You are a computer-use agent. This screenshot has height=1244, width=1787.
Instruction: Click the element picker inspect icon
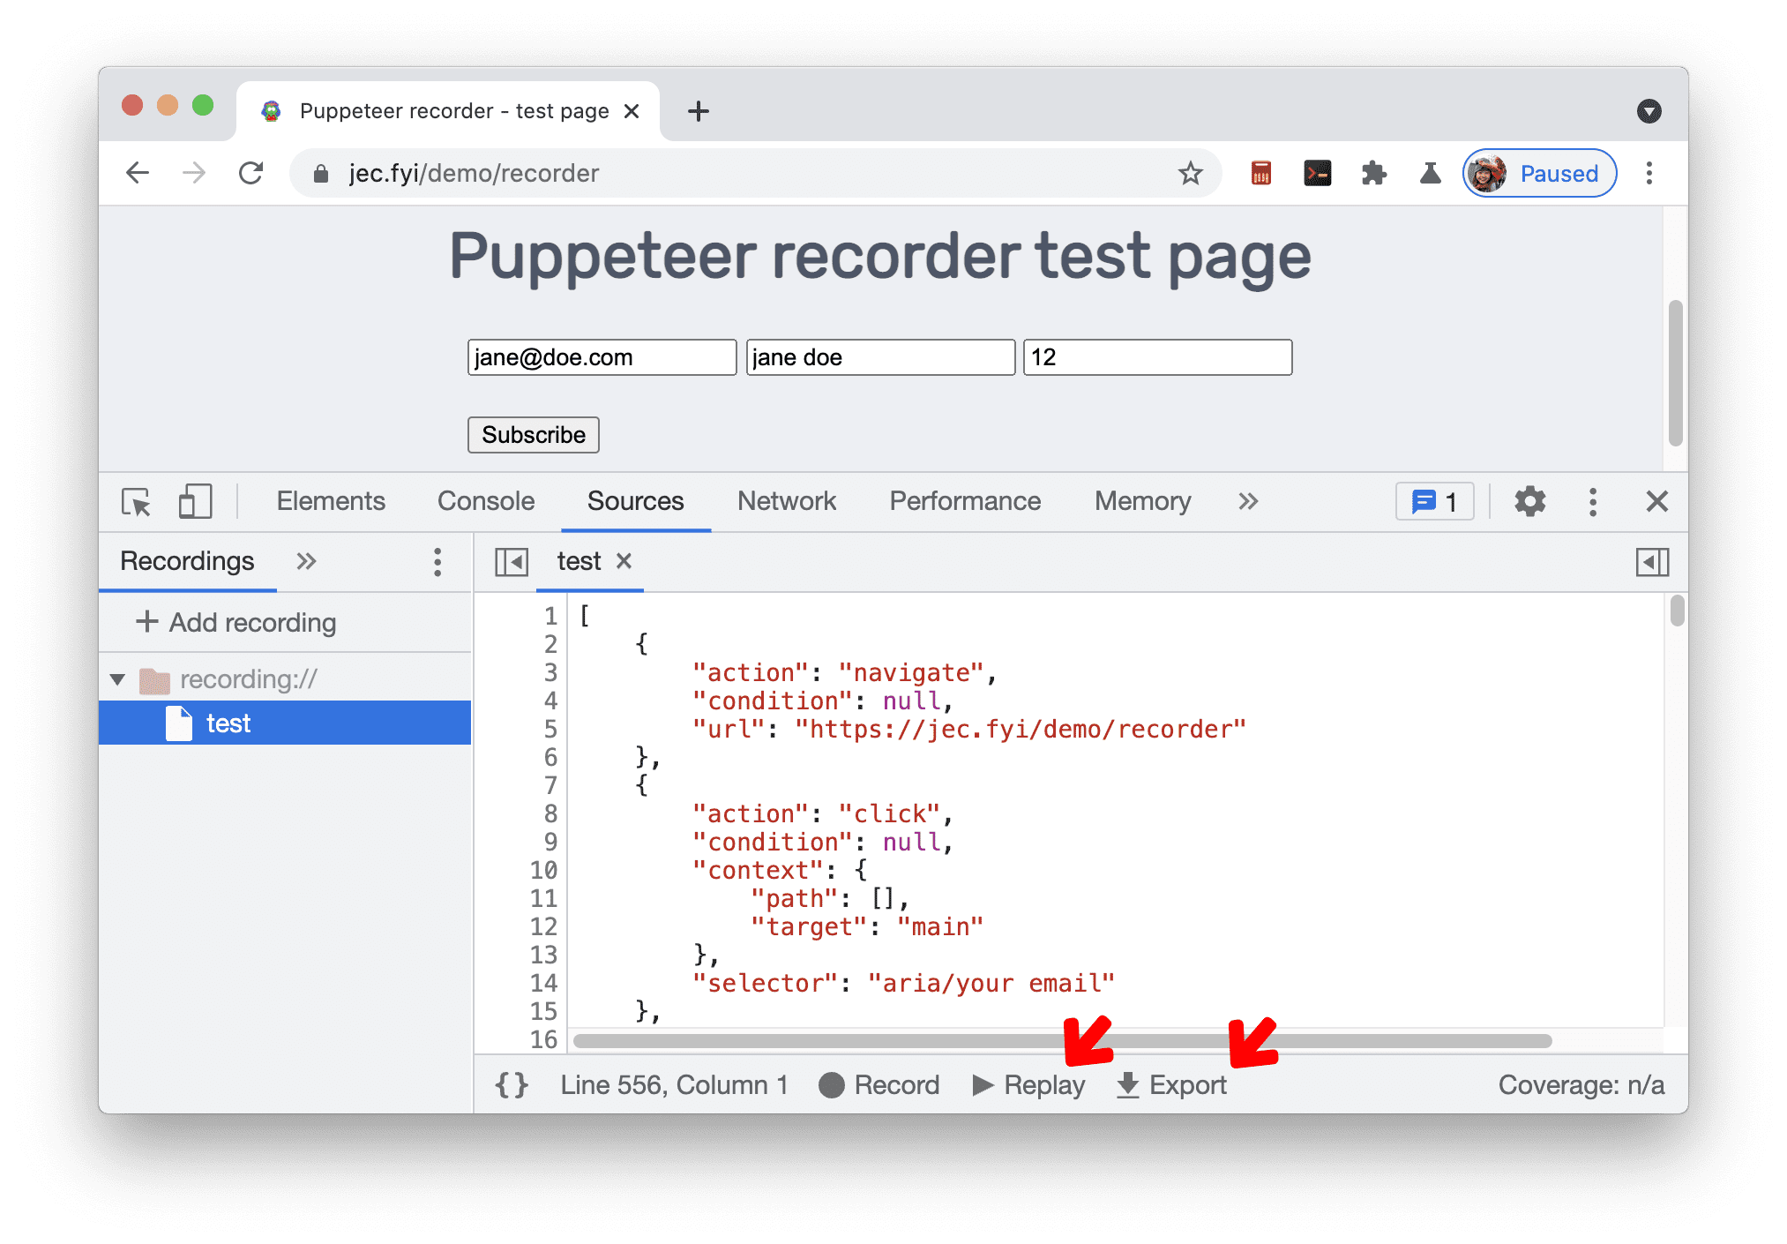pyautogui.click(x=136, y=504)
